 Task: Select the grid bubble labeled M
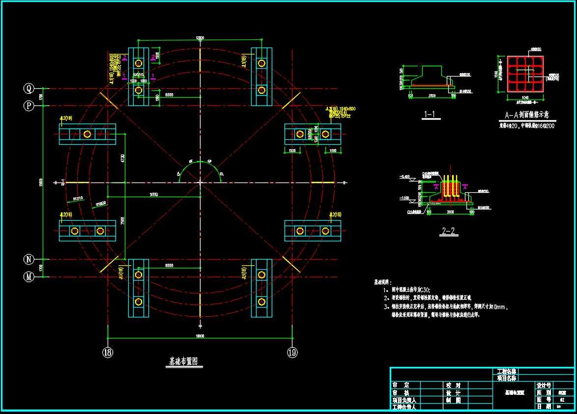[x=29, y=277]
